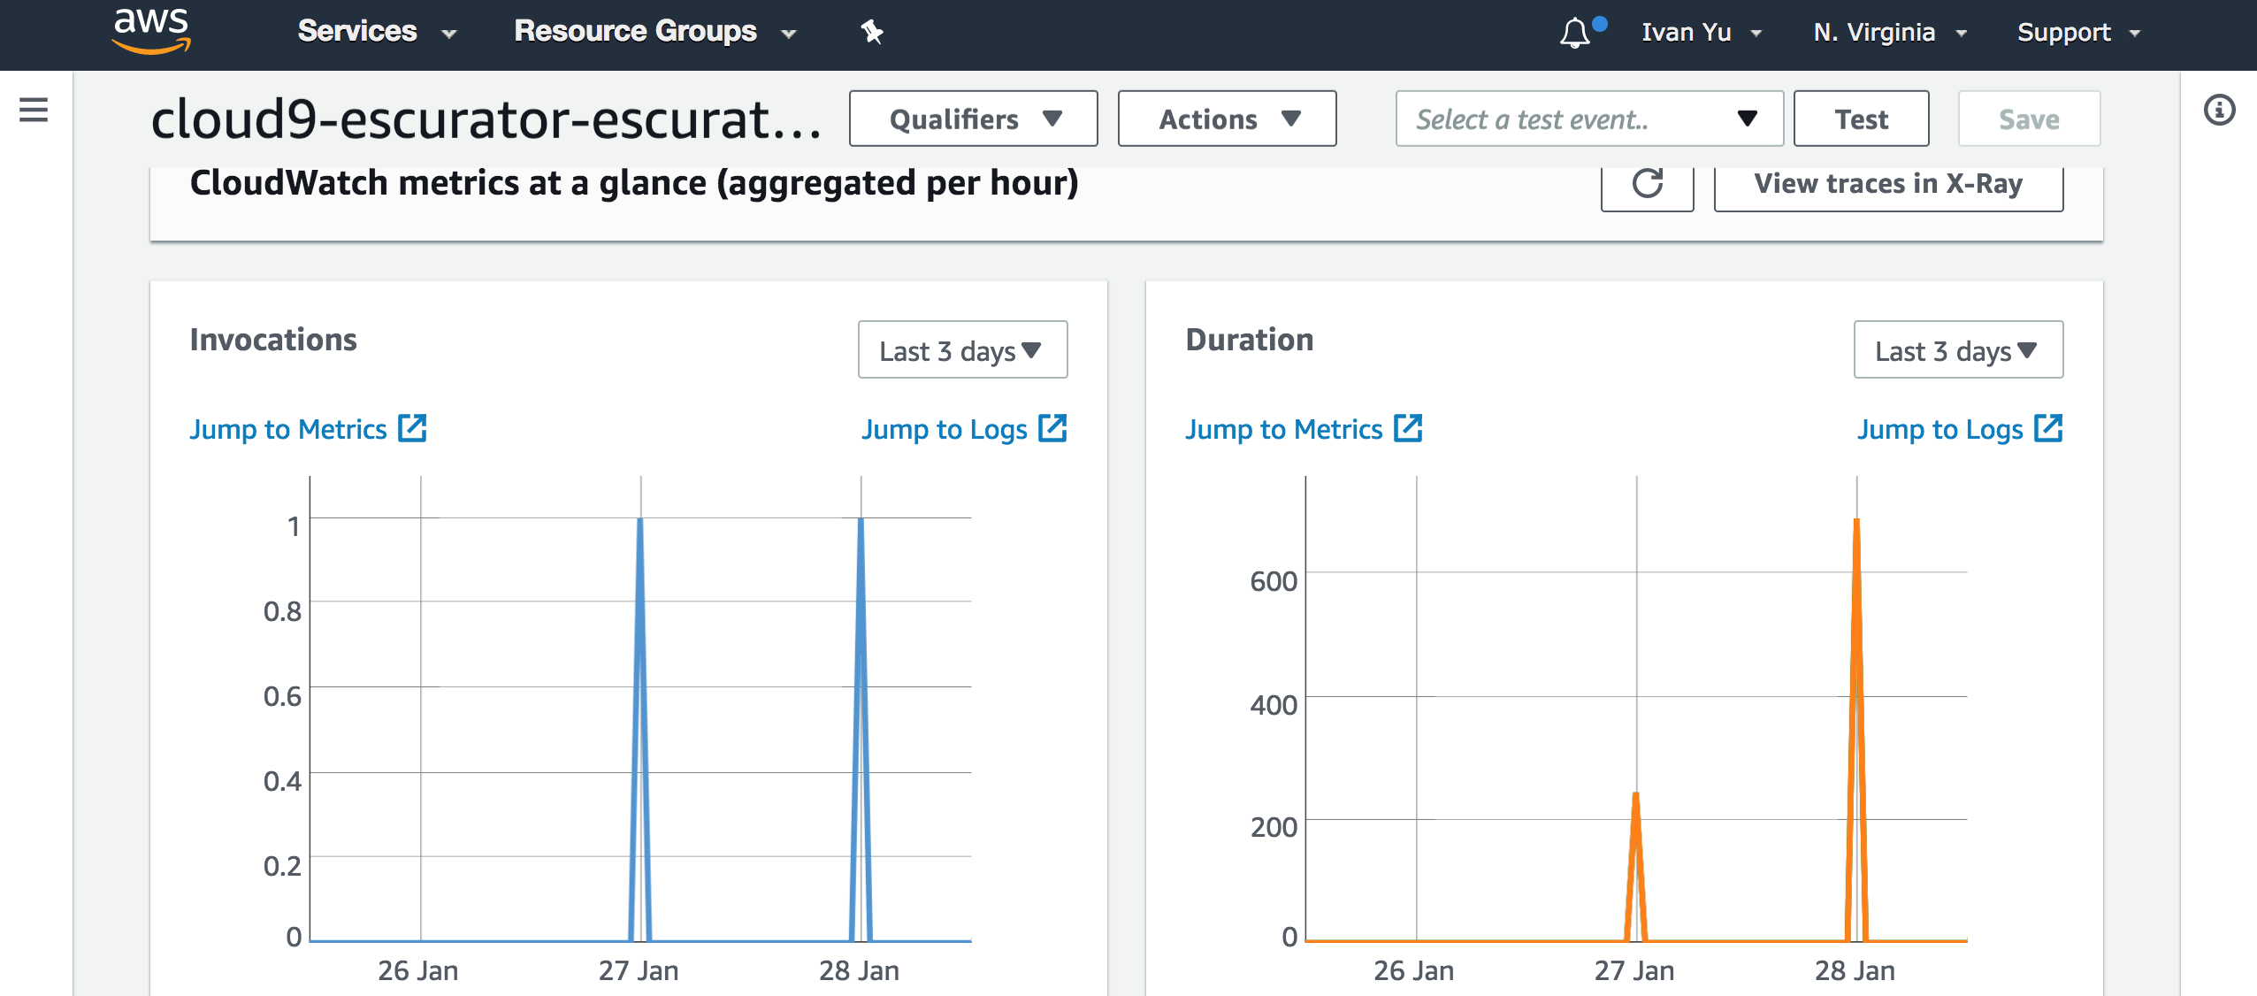This screenshot has width=2257, height=996.
Task: Open Jump to Logs under Invocations
Action: click(x=945, y=429)
